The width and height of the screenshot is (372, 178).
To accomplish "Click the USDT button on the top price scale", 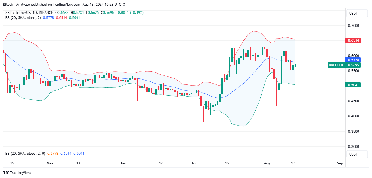I will coord(357,13).
